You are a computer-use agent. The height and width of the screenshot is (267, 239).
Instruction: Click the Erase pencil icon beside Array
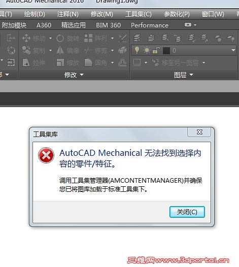(122, 38)
